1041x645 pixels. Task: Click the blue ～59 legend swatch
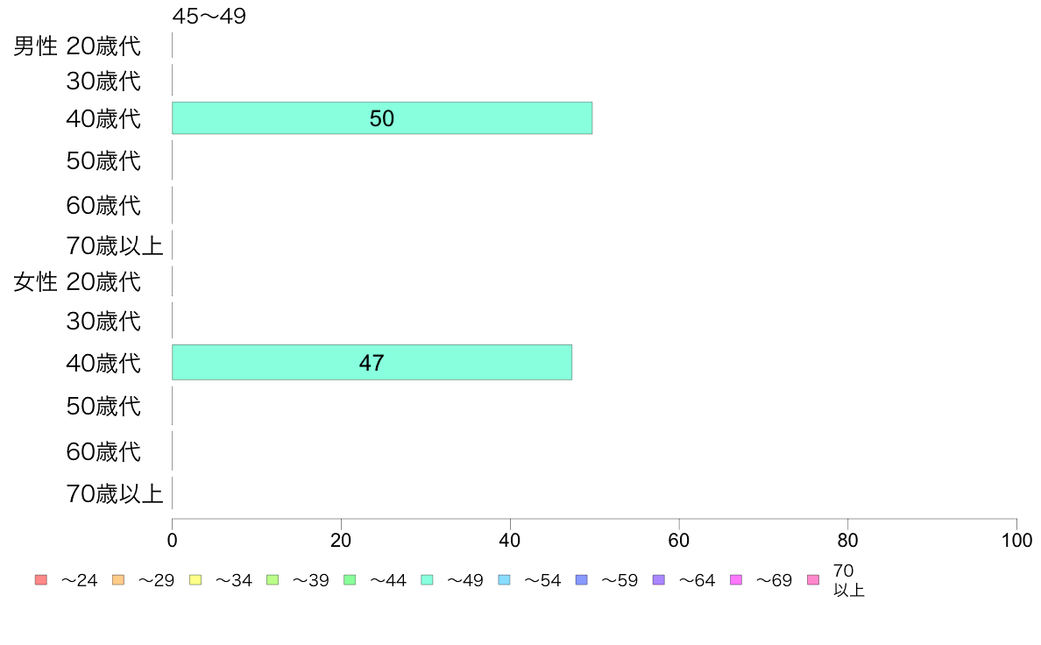pos(581,580)
